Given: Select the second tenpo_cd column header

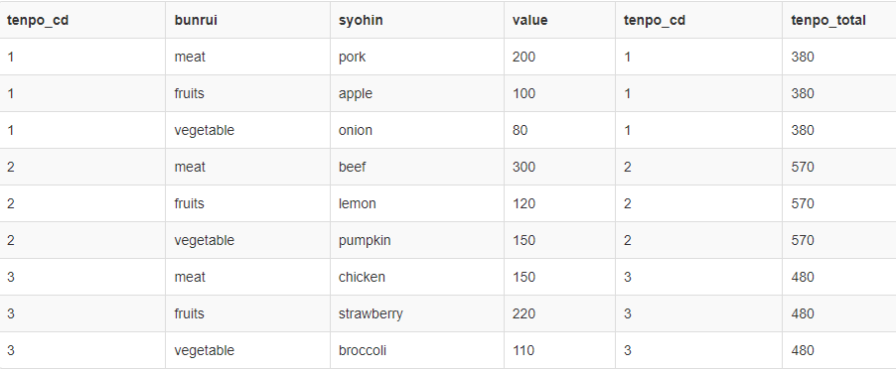Looking at the screenshot, I should (698, 20).
